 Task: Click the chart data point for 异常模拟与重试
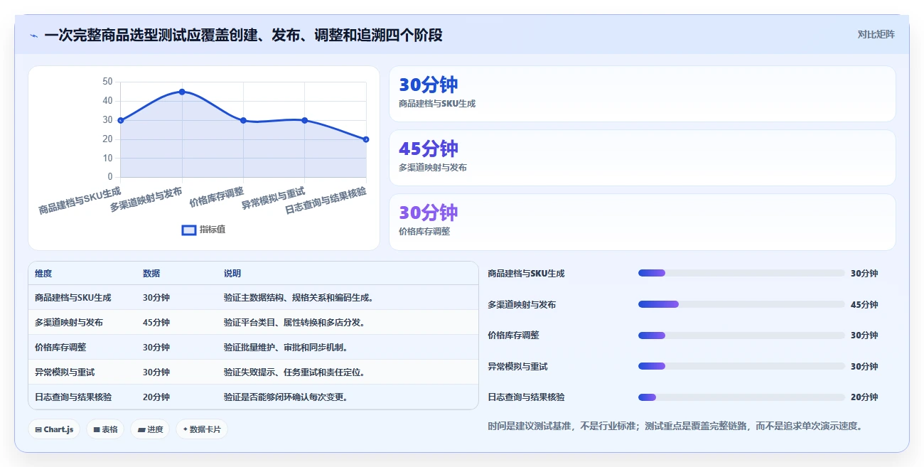tap(305, 120)
